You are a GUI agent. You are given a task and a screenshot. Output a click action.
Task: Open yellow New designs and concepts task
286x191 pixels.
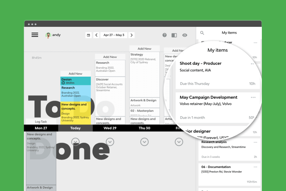click(x=76, y=113)
